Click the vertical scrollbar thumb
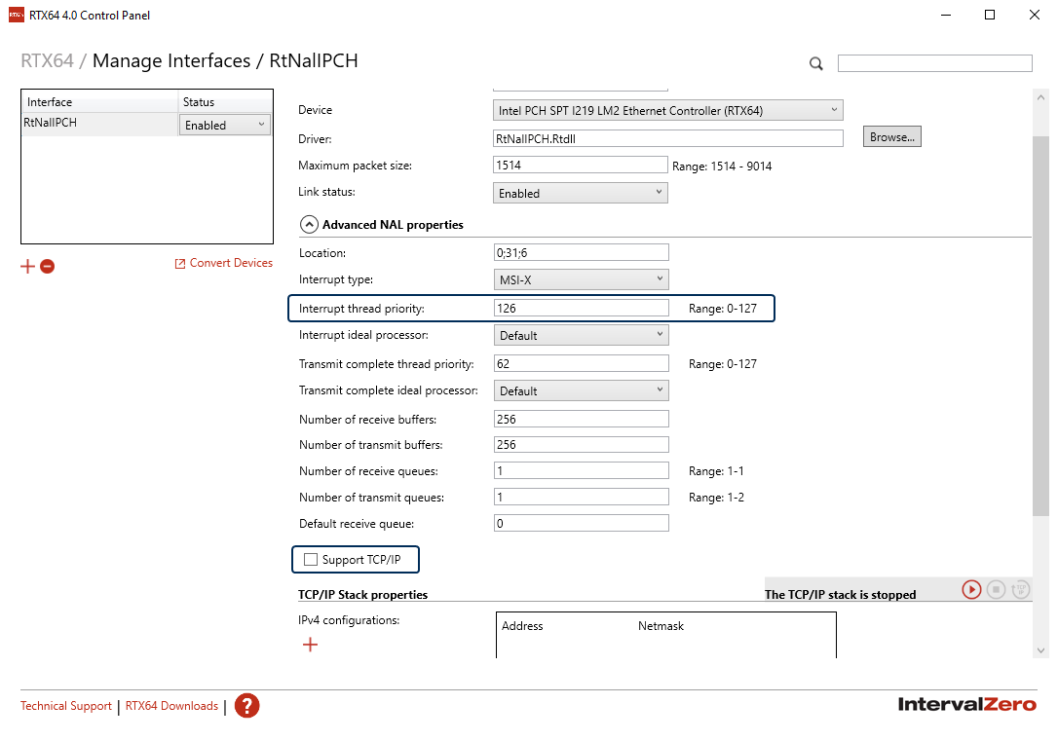1058x741 pixels. 1040,325
